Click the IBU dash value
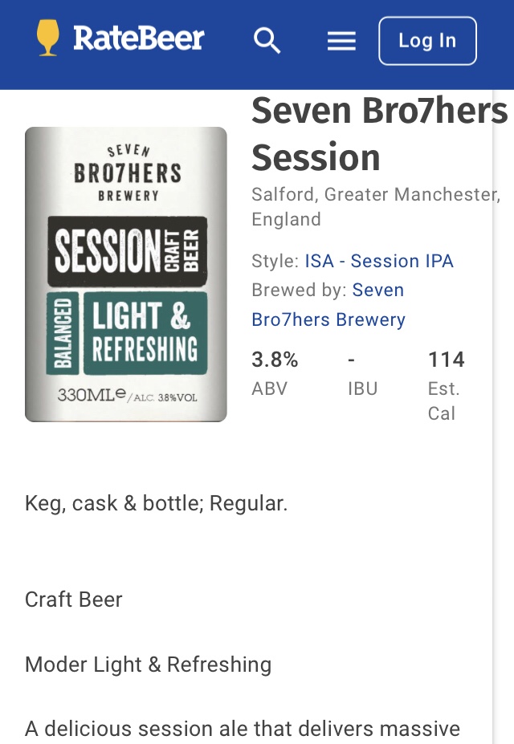The height and width of the screenshot is (744, 514). click(x=352, y=360)
